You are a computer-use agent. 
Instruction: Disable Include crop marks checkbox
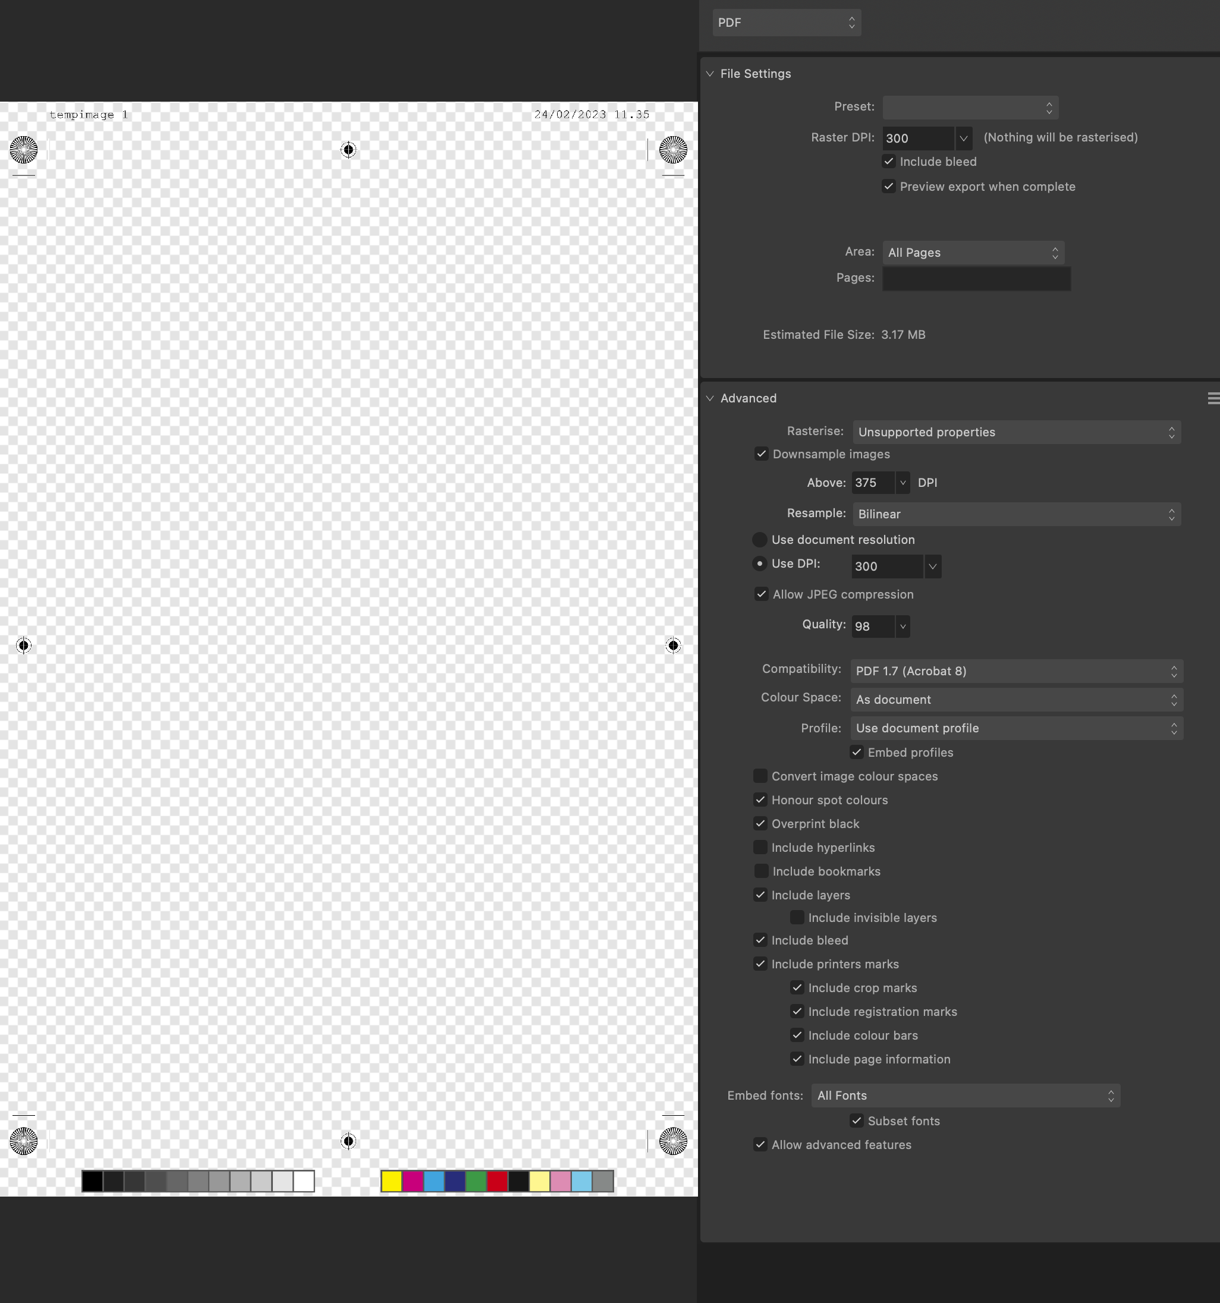tap(797, 988)
